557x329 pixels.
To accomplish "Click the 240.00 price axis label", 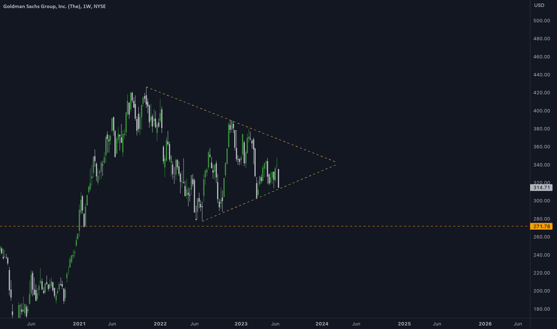I will (x=541, y=255).
